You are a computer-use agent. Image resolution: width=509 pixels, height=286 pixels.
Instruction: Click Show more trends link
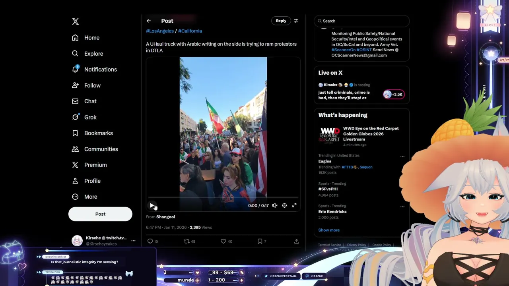click(329, 230)
